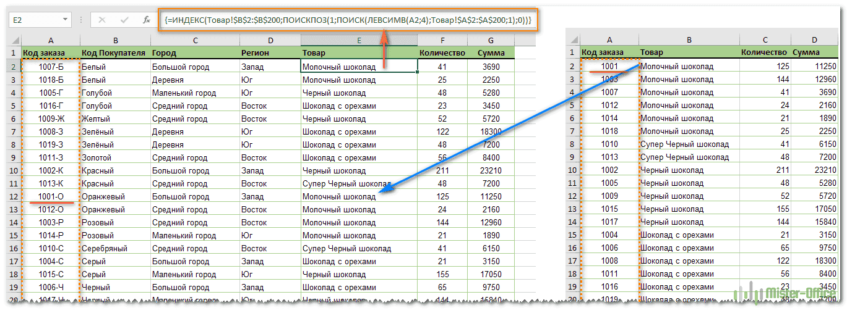
Task: Select column G header in left table
Action: 490,40
